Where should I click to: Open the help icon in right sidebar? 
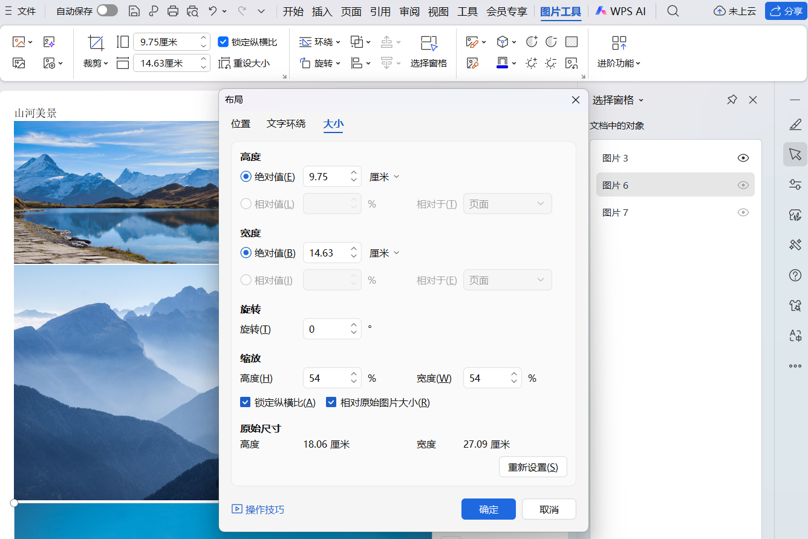795,275
